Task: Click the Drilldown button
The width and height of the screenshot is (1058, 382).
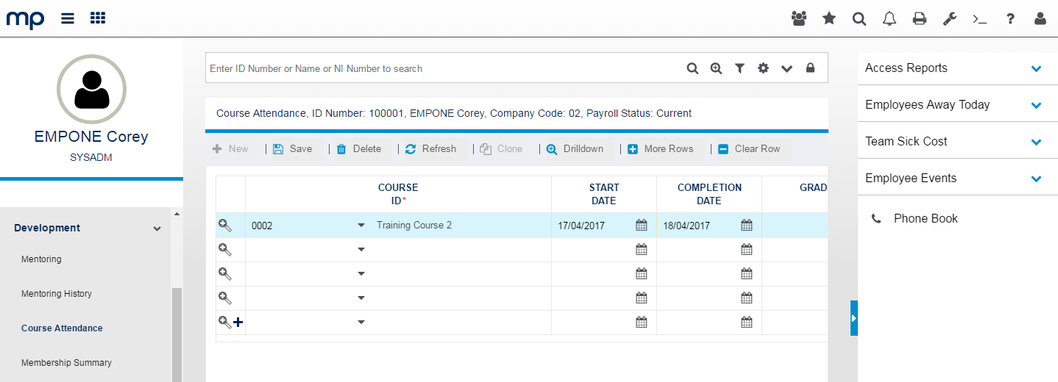Action: pos(575,148)
